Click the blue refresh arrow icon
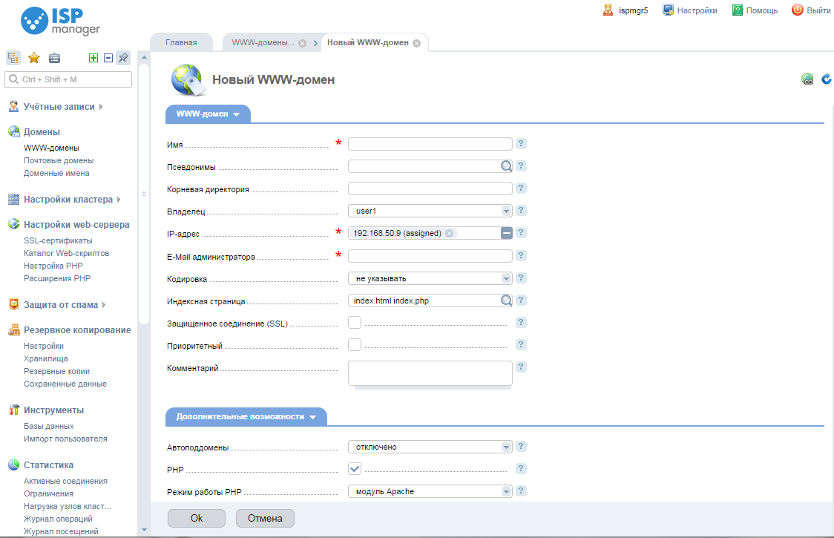 tap(827, 79)
